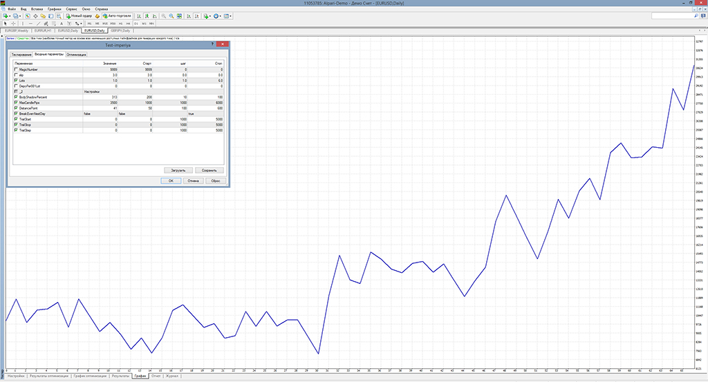Viewport: 708px width, 382px height.
Task: Toggle the auto scroll chart icon
Action: tap(189, 16)
